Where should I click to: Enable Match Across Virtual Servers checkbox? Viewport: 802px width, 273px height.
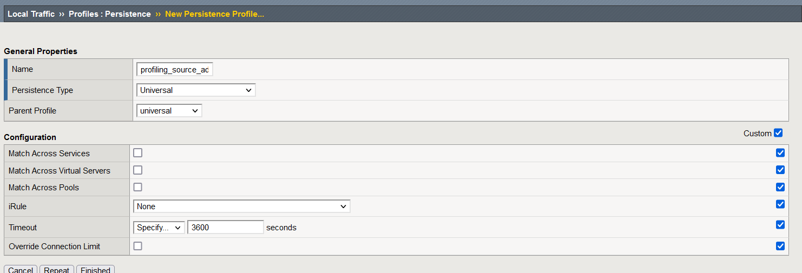138,170
